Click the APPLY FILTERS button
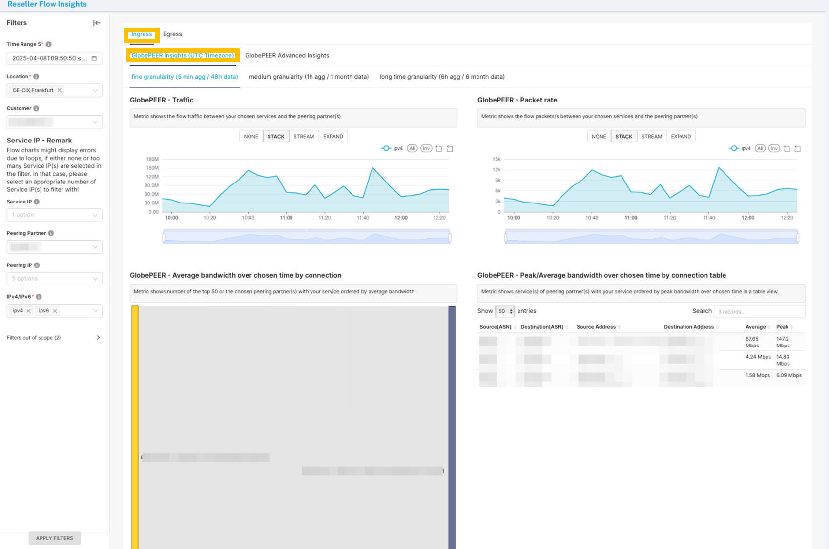Screen dimensions: 829x549 click(x=55, y=538)
